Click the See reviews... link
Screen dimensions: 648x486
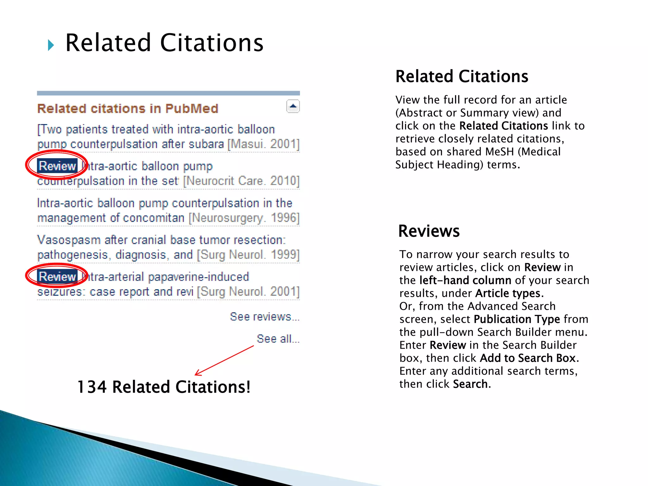click(x=265, y=316)
